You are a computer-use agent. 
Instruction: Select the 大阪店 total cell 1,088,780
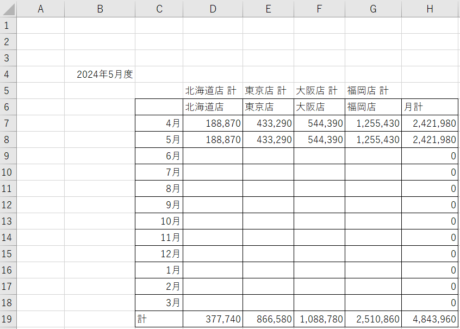click(319, 319)
